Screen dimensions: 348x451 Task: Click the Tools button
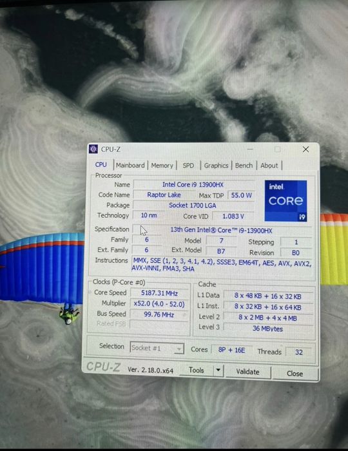[196, 370]
